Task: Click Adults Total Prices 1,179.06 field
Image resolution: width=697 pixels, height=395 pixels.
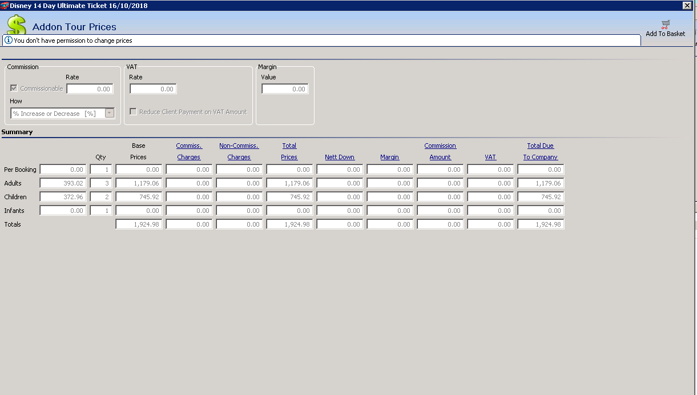Action: (289, 183)
